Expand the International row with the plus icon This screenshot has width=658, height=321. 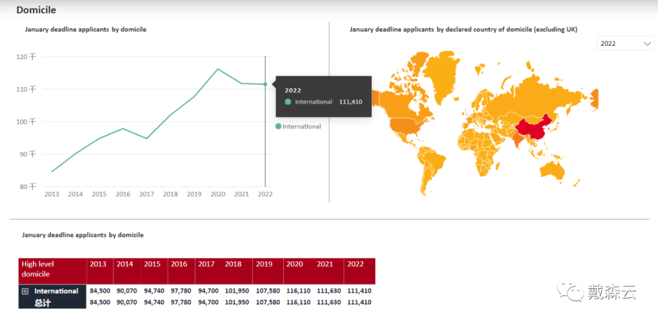coord(25,291)
